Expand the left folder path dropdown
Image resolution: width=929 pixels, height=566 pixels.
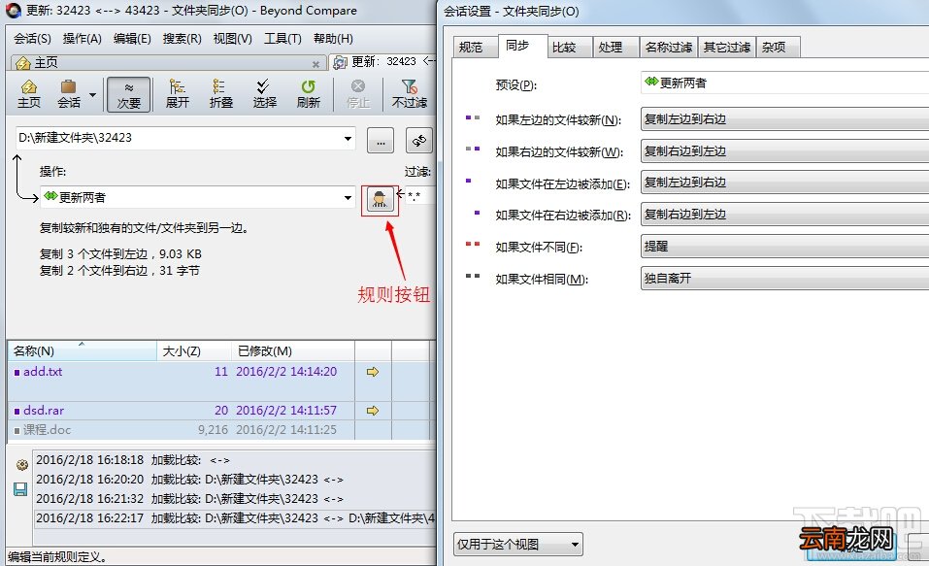pos(348,139)
